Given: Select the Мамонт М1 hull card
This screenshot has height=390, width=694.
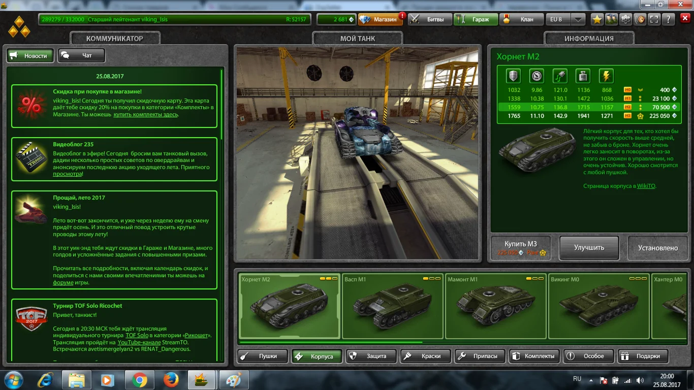Looking at the screenshot, I should (x=496, y=306).
